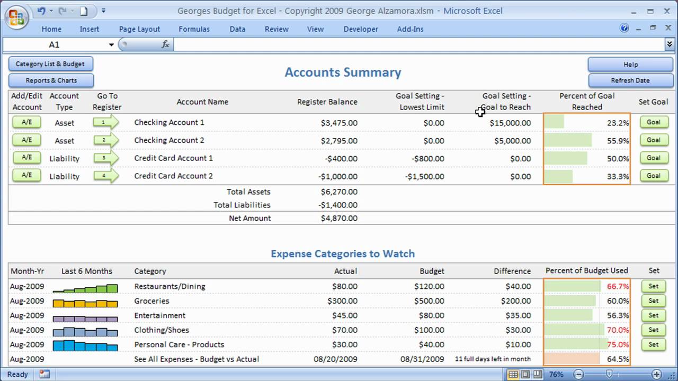Click the Redo icon in Quick Access toolbar

pyautogui.click(x=63, y=11)
